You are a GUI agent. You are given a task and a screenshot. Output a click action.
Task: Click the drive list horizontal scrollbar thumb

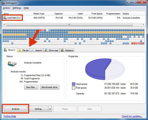point(69,25)
